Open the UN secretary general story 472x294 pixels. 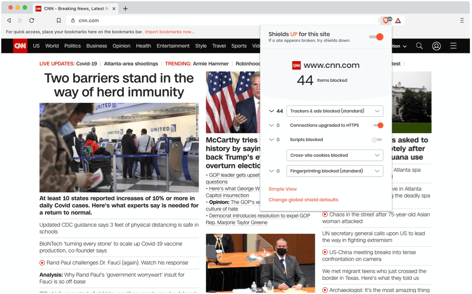tap(374, 237)
